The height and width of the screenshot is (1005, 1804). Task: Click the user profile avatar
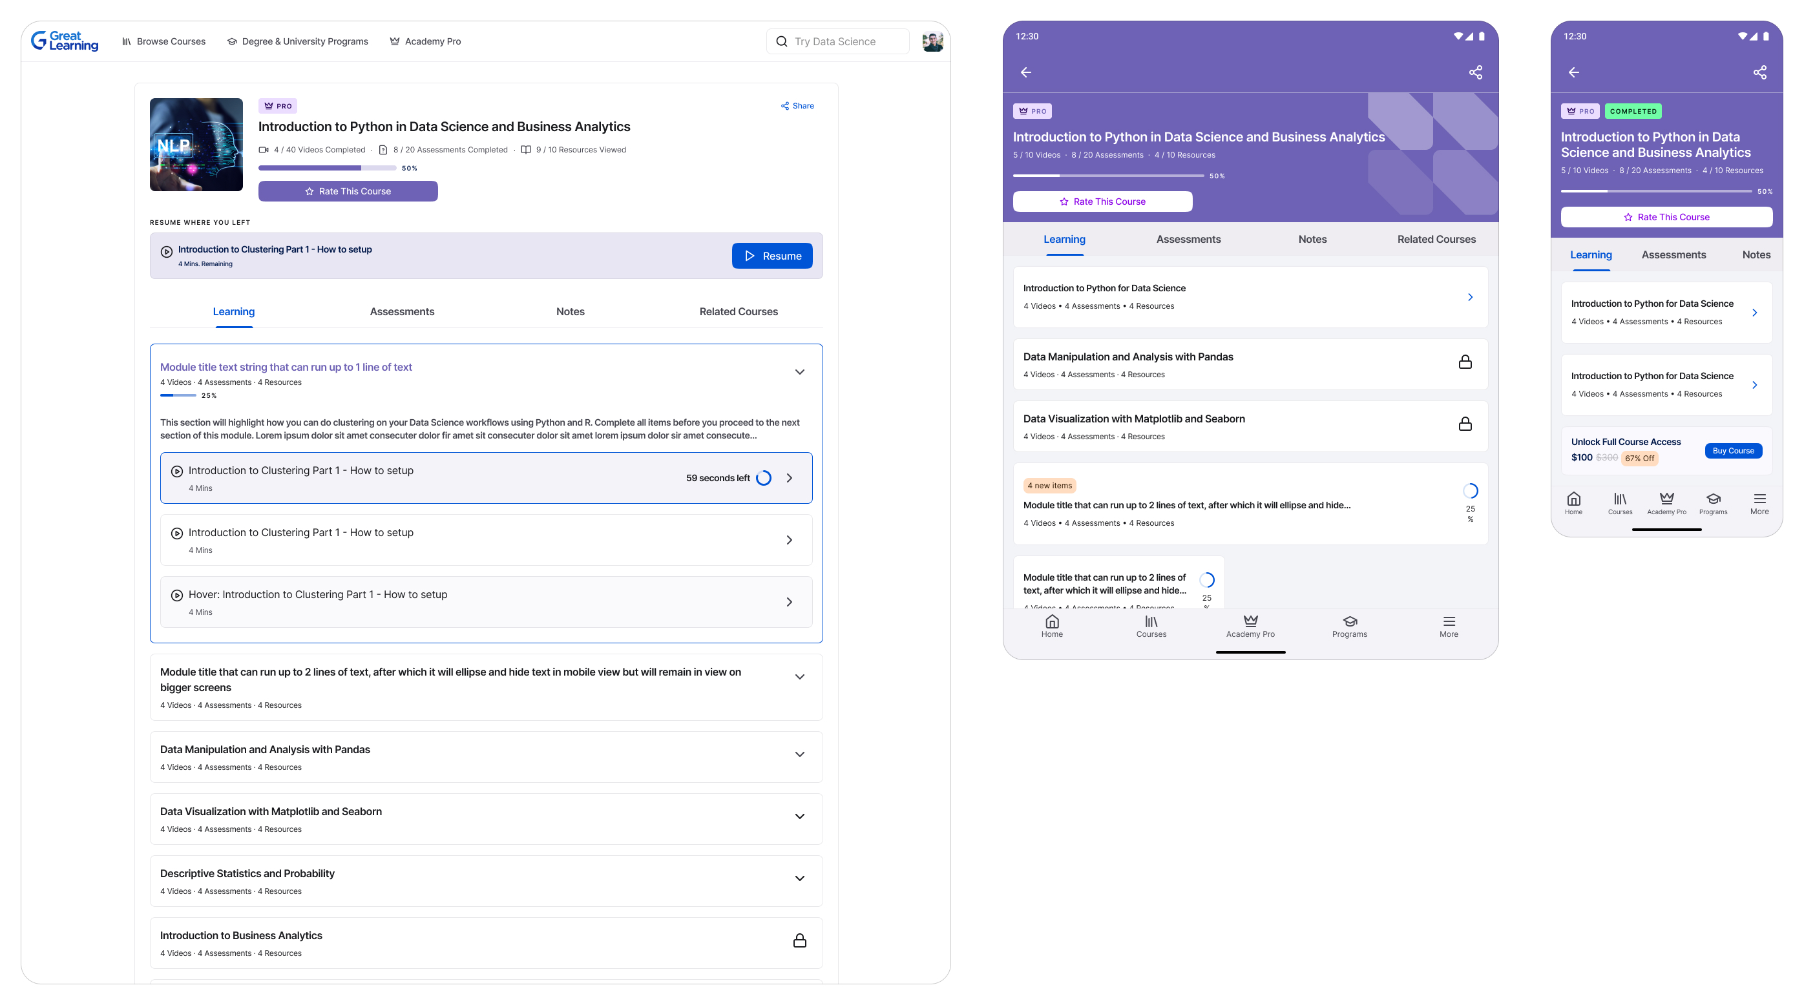(932, 42)
